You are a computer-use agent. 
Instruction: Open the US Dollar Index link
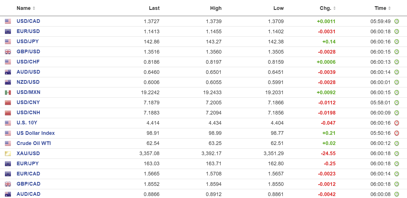click(x=36, y=133)
